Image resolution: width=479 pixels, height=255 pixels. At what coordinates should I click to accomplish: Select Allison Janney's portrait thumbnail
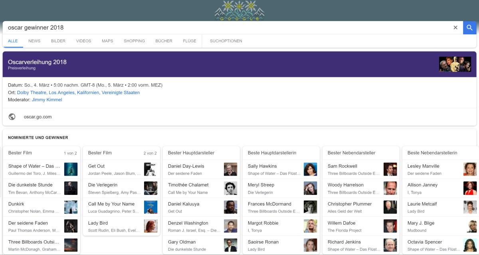(x=470, y=188)
